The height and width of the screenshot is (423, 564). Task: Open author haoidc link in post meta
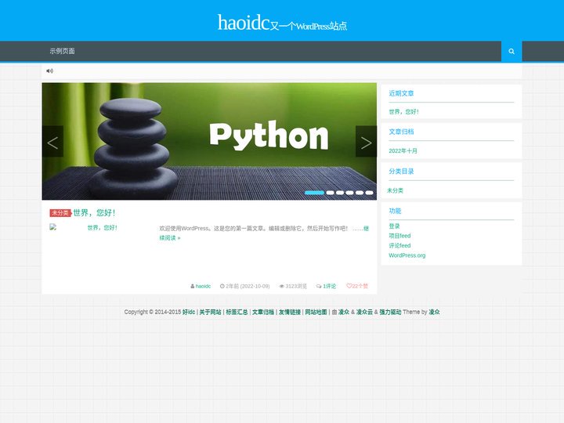click(x=203, y=287)
